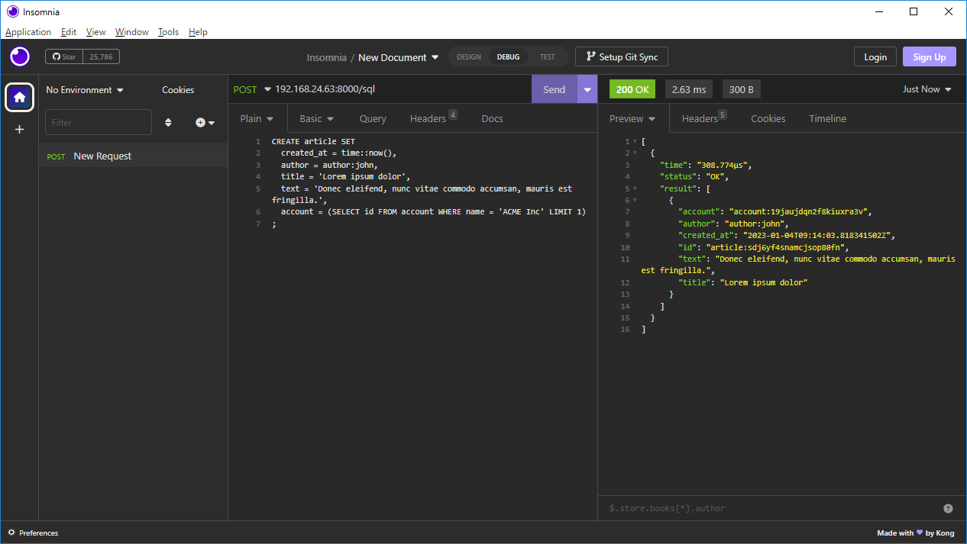Screen dimensions: 967x544
Task: Collapse JSON fold arrow on line 6
Action: click(635, 201)
